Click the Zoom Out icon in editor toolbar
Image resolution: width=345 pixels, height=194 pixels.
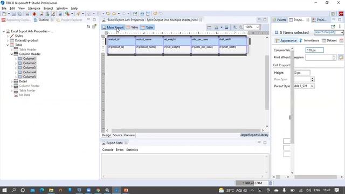[241, 27]
